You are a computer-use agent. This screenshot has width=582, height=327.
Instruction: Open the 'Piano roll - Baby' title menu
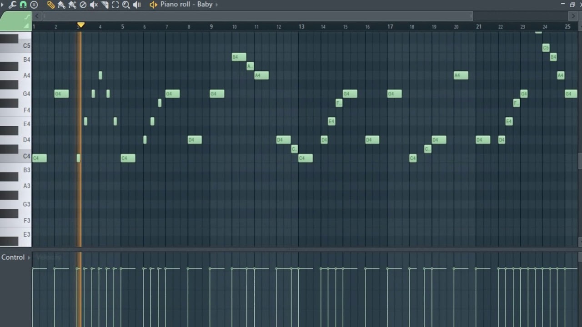[x=186, y=5]
